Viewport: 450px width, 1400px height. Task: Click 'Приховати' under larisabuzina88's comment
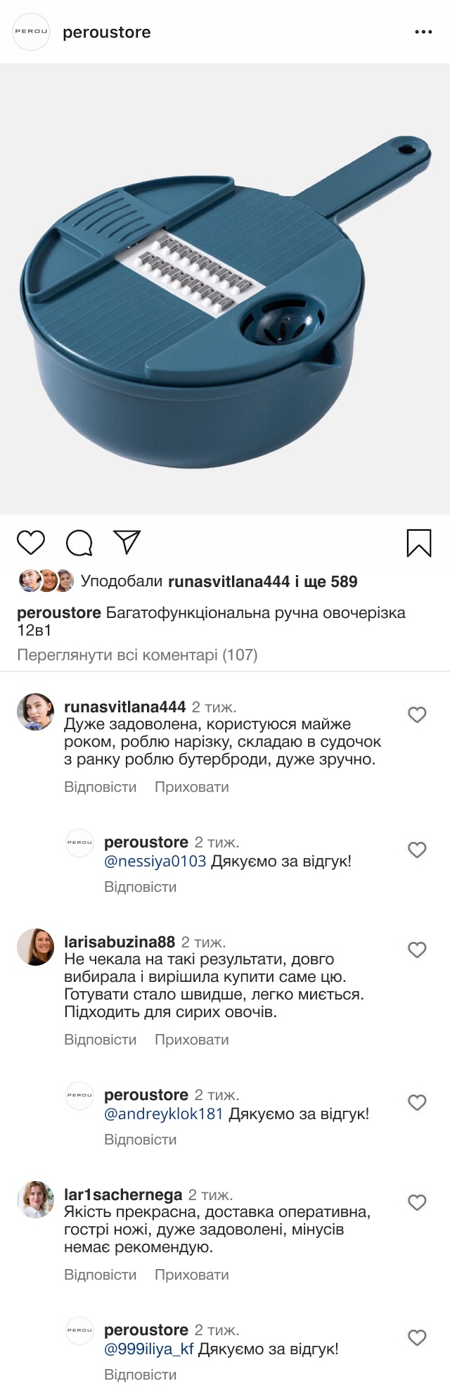192,1040
